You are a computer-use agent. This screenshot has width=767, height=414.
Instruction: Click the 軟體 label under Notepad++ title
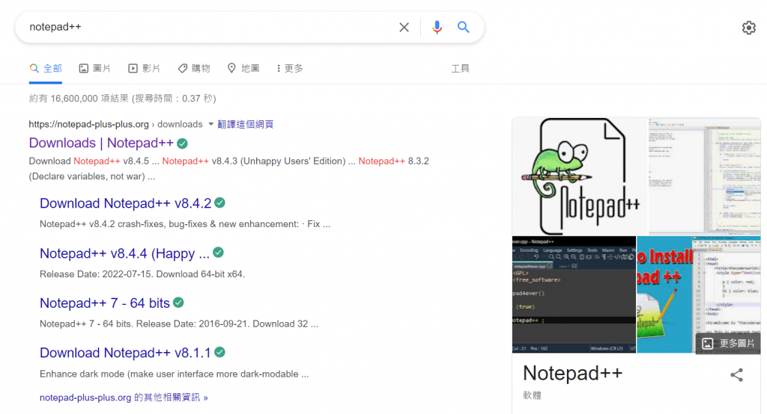(x=533, y=395)
